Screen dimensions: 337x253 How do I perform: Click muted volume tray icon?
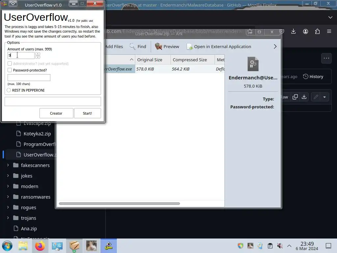coord(280,246)
